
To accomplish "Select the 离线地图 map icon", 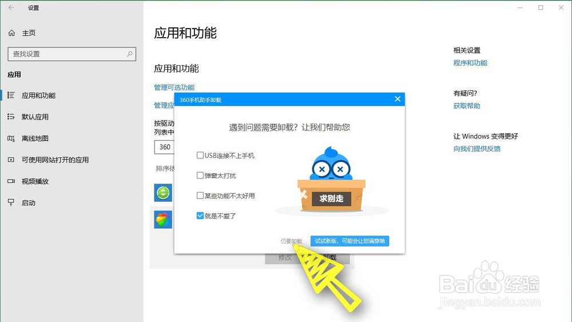I will click(11, 138).
